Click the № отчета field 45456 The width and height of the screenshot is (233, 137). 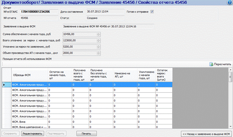[39, 18]
